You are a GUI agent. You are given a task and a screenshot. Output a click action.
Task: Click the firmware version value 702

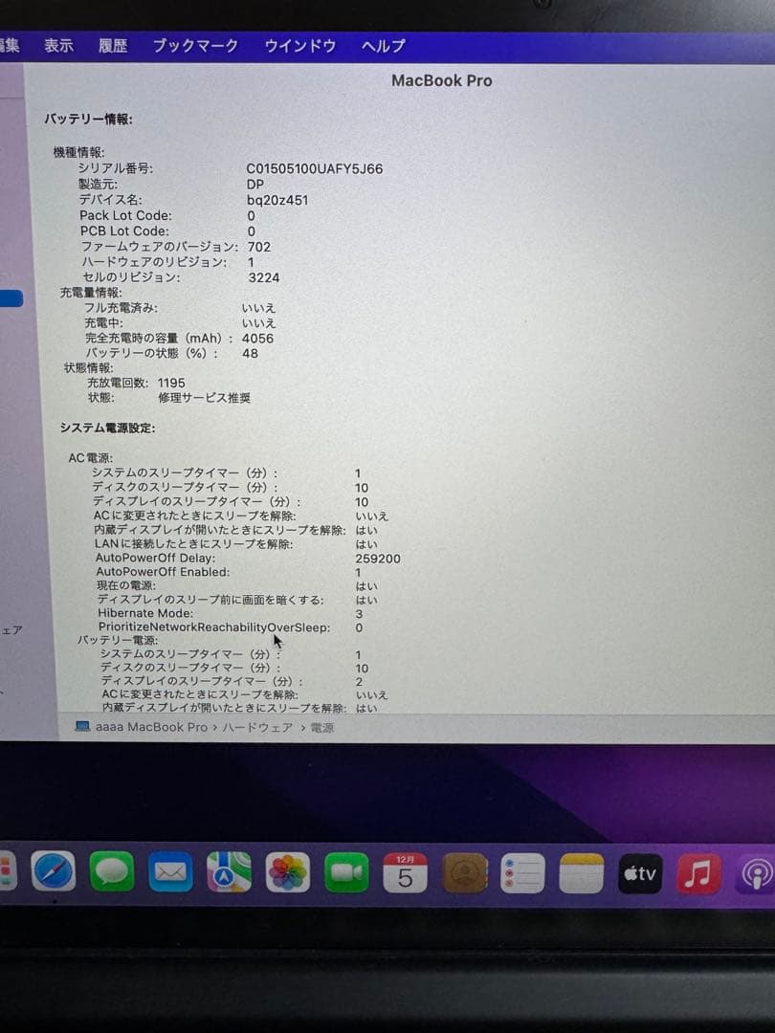[x=259, y=247]
